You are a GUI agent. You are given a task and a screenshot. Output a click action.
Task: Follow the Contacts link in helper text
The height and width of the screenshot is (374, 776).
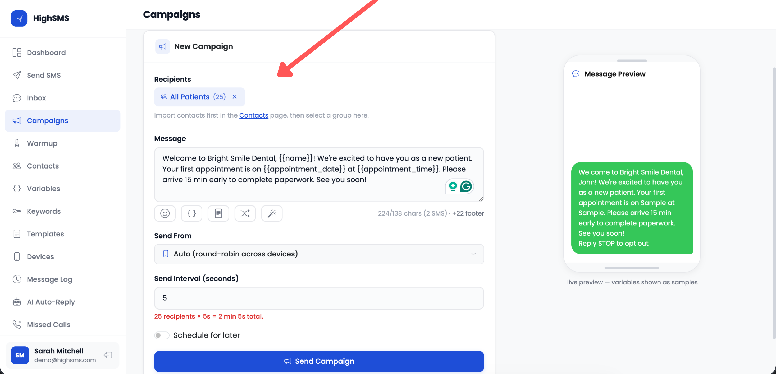coord(254,115)
